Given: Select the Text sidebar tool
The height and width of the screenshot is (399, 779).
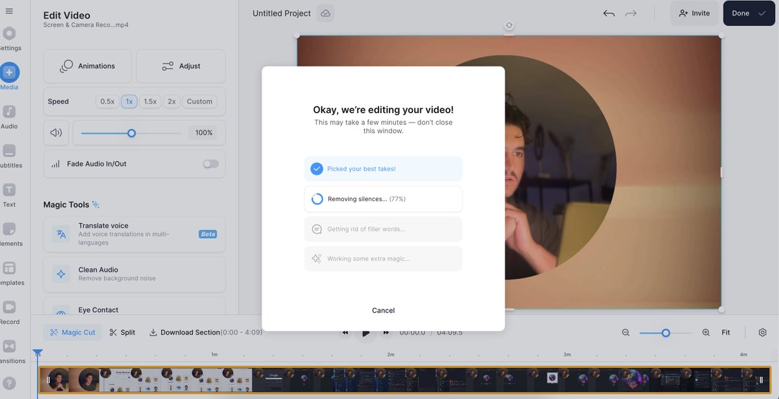Looking at the screenshot, I should (x=9, y=195).
